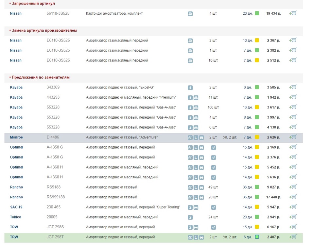Click availability checkmark for TRW JGT 298S
314x245 pixels.
coord(213,227)
